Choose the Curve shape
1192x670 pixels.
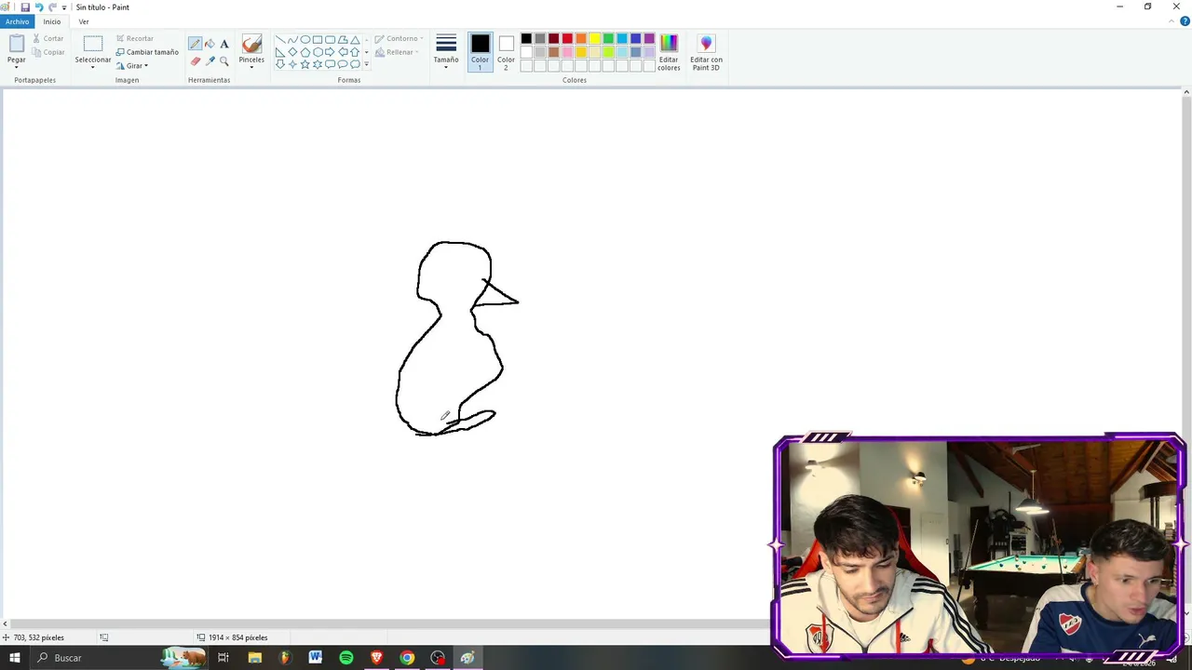click(x=292, y=40)
